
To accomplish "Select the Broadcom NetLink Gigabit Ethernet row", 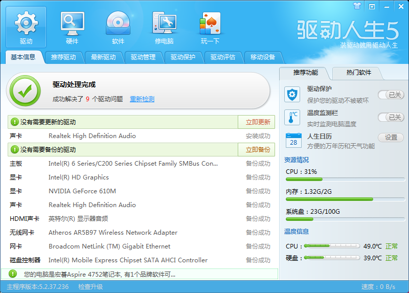I will pos(141,246).
